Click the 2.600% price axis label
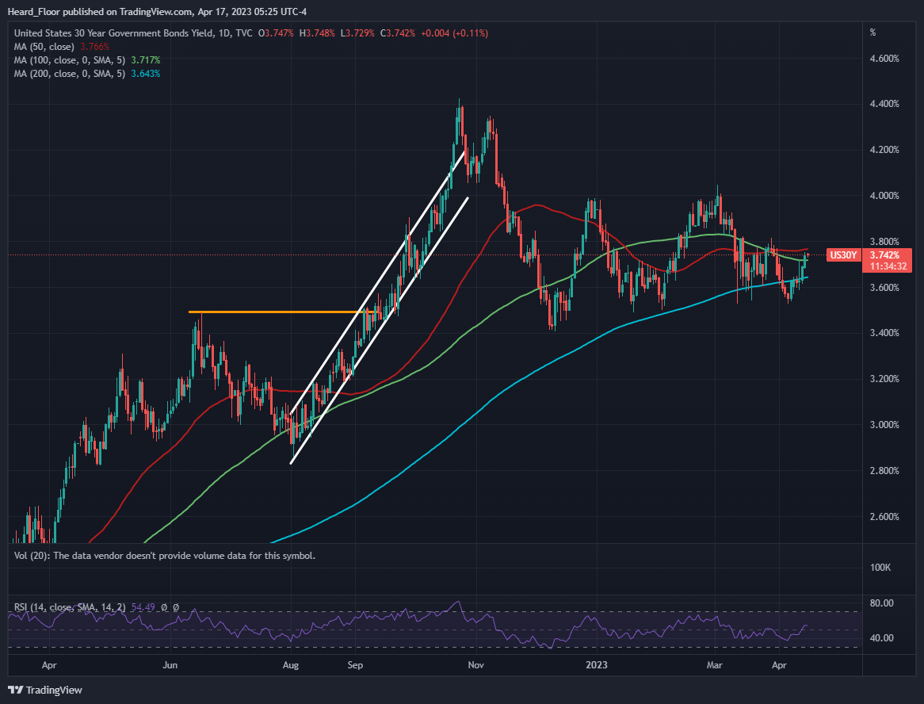This screenshot has width=924, height=704. coord(884,517)
